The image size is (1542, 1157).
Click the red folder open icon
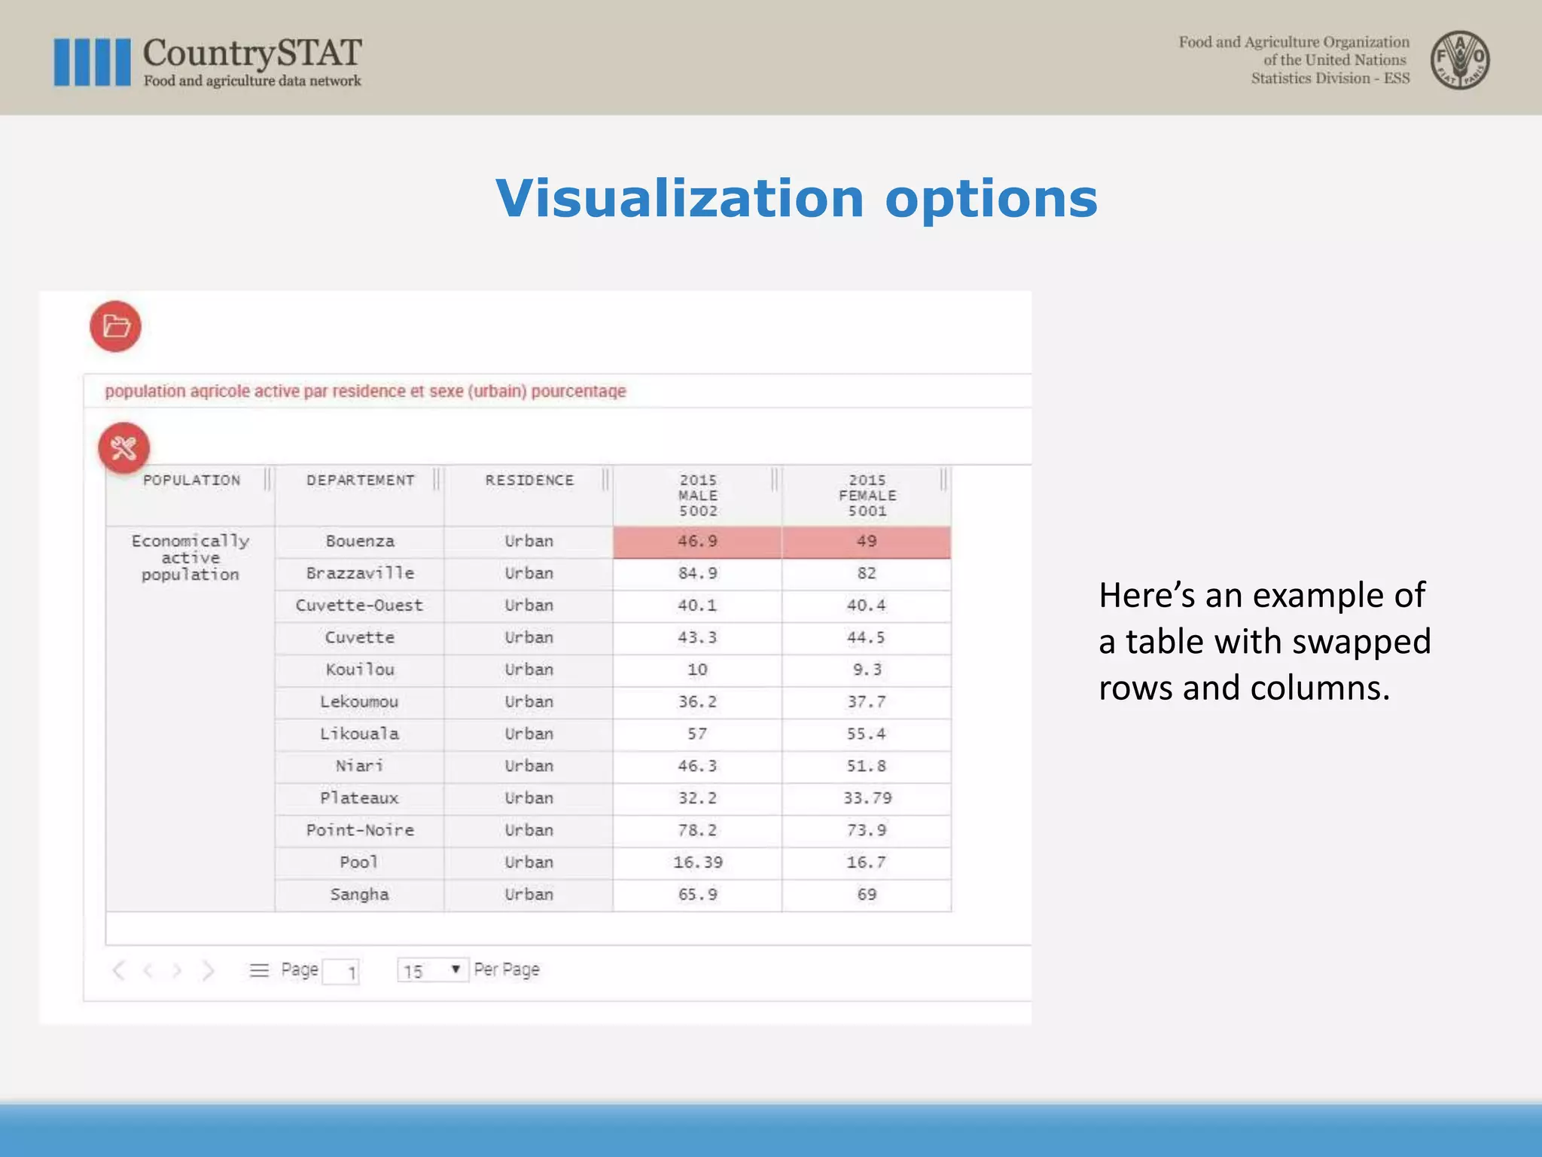[x=116, y=326]
